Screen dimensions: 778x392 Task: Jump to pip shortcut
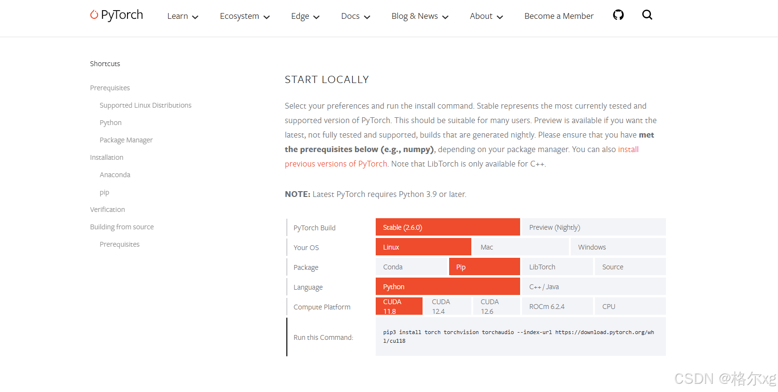104,193
